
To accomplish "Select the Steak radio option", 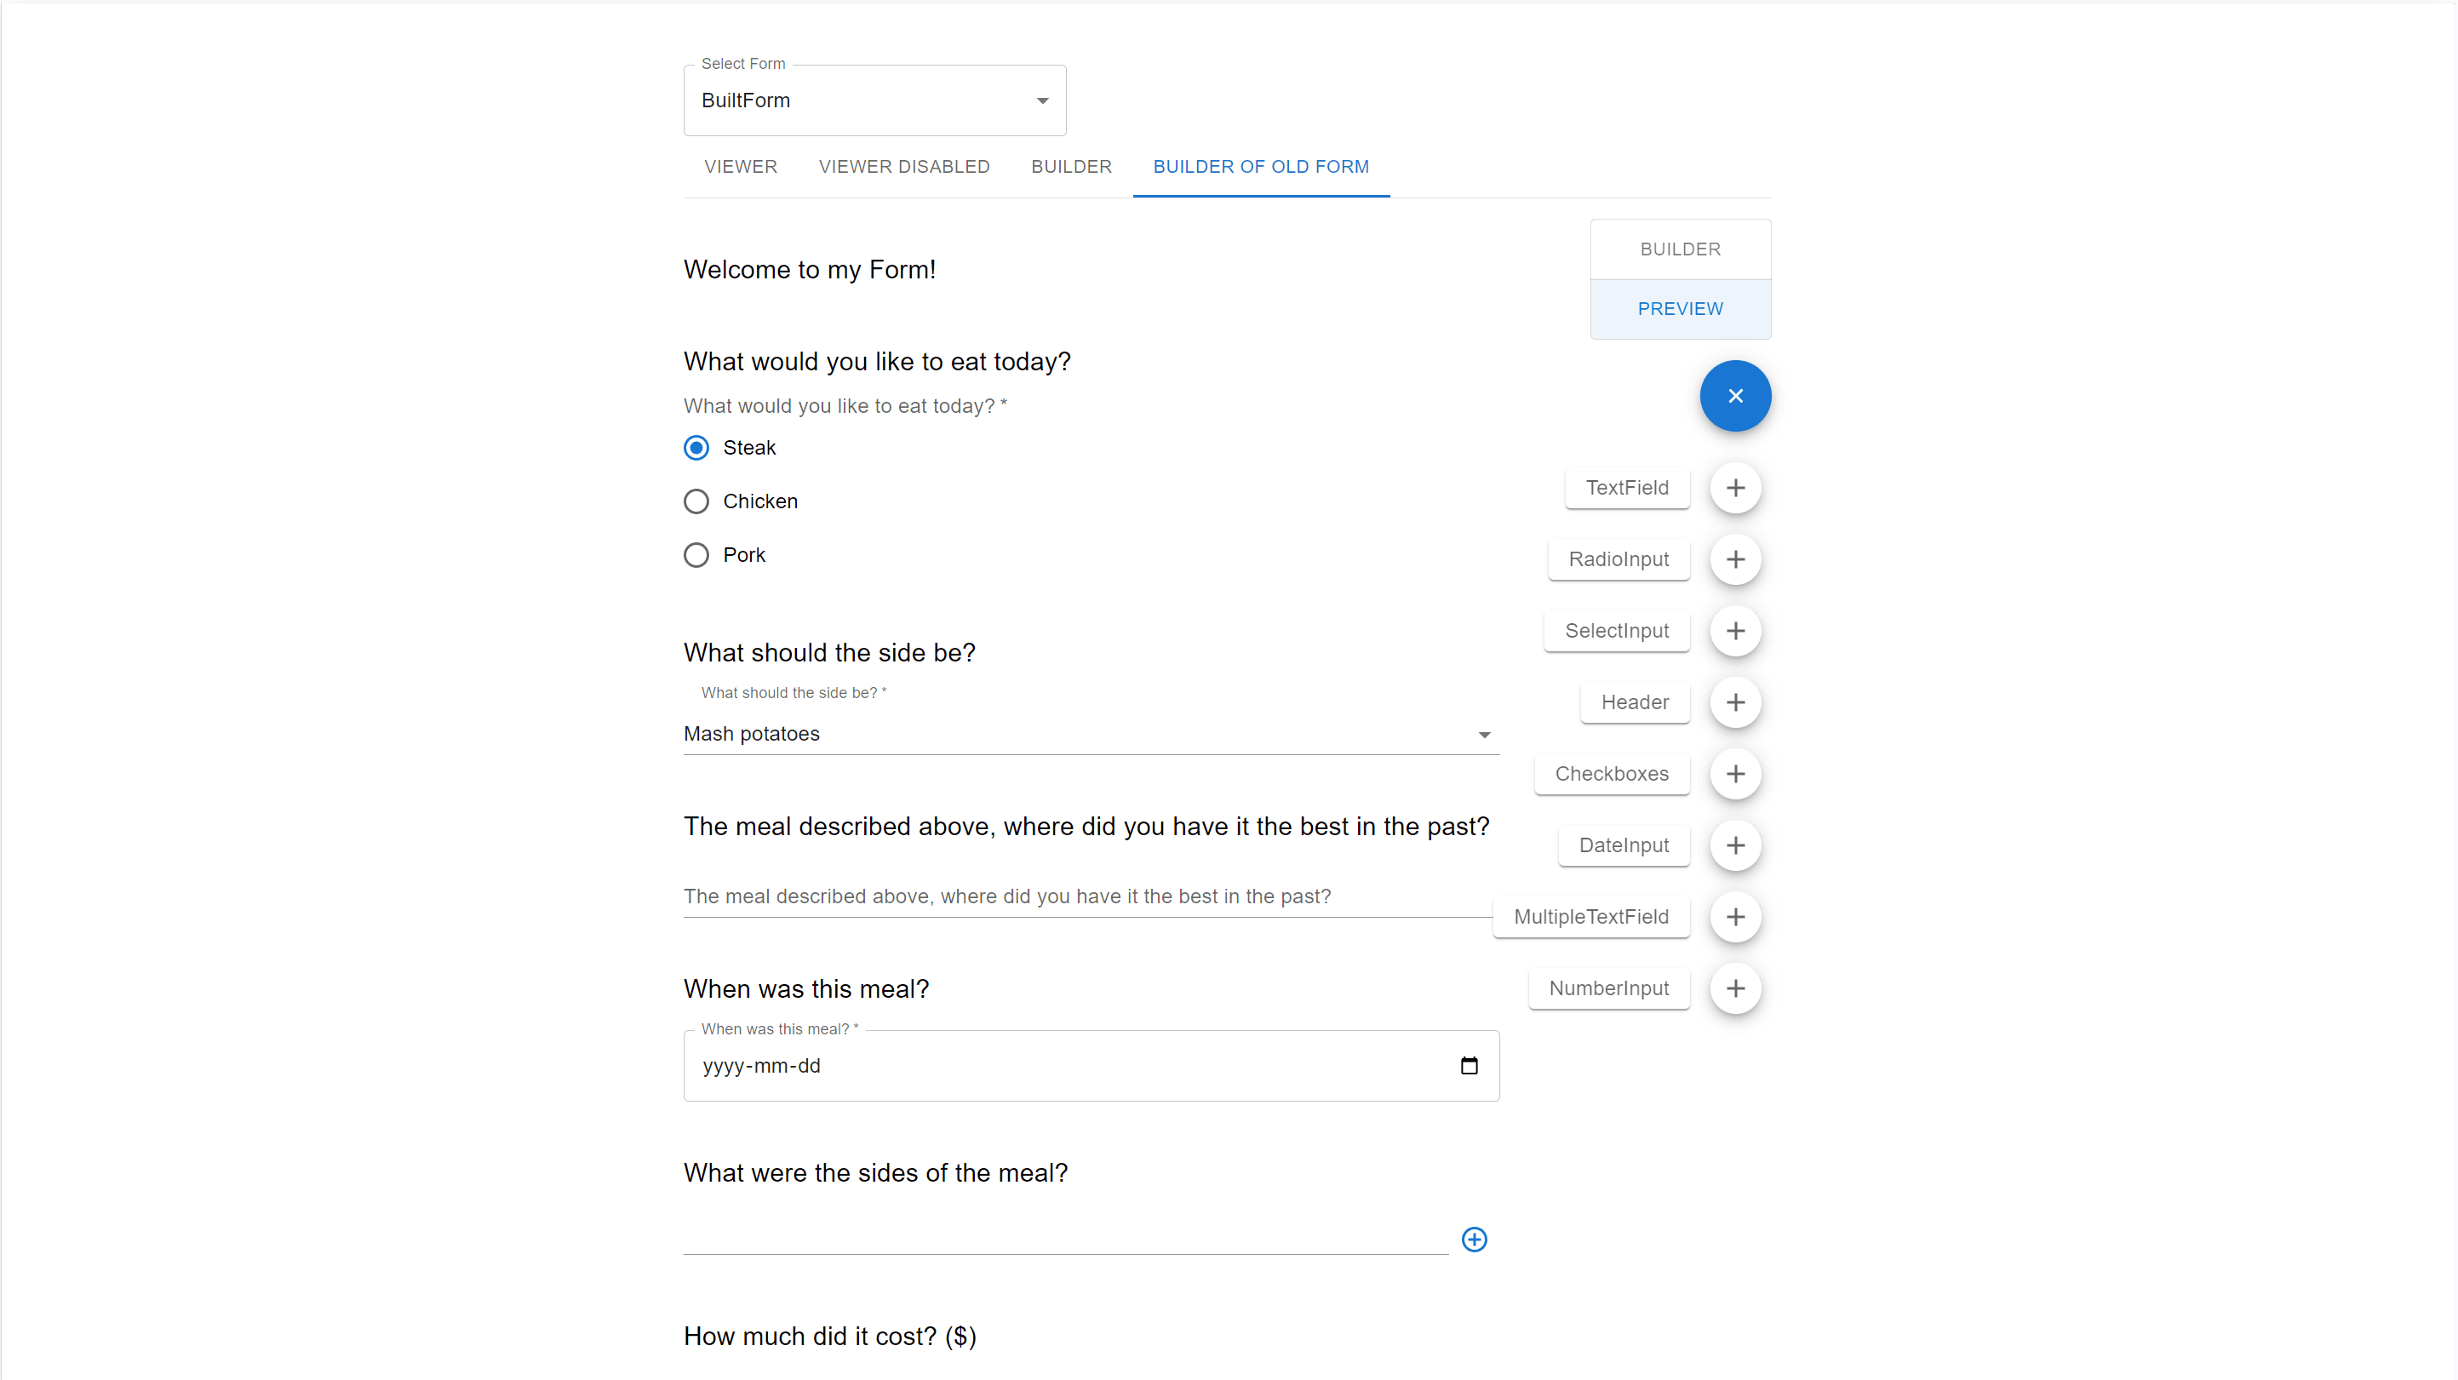I will point(696,448).
